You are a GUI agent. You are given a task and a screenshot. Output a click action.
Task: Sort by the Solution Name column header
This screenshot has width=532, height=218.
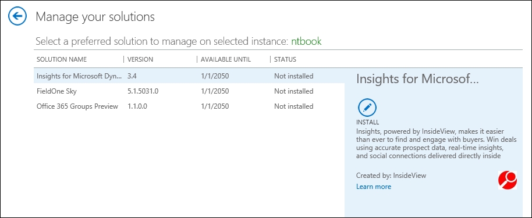pyautogui.click(x=62, y=59)
